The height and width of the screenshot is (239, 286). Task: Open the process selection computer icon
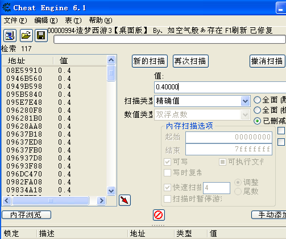pos(10,35)
